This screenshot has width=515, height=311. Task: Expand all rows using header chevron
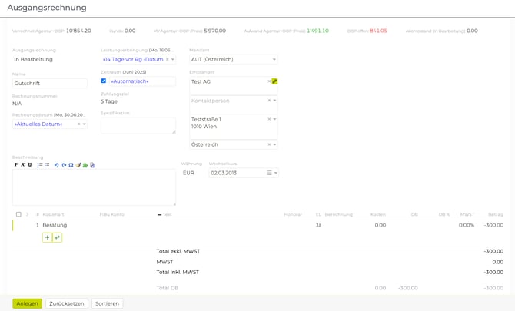(x=27, y=214)
